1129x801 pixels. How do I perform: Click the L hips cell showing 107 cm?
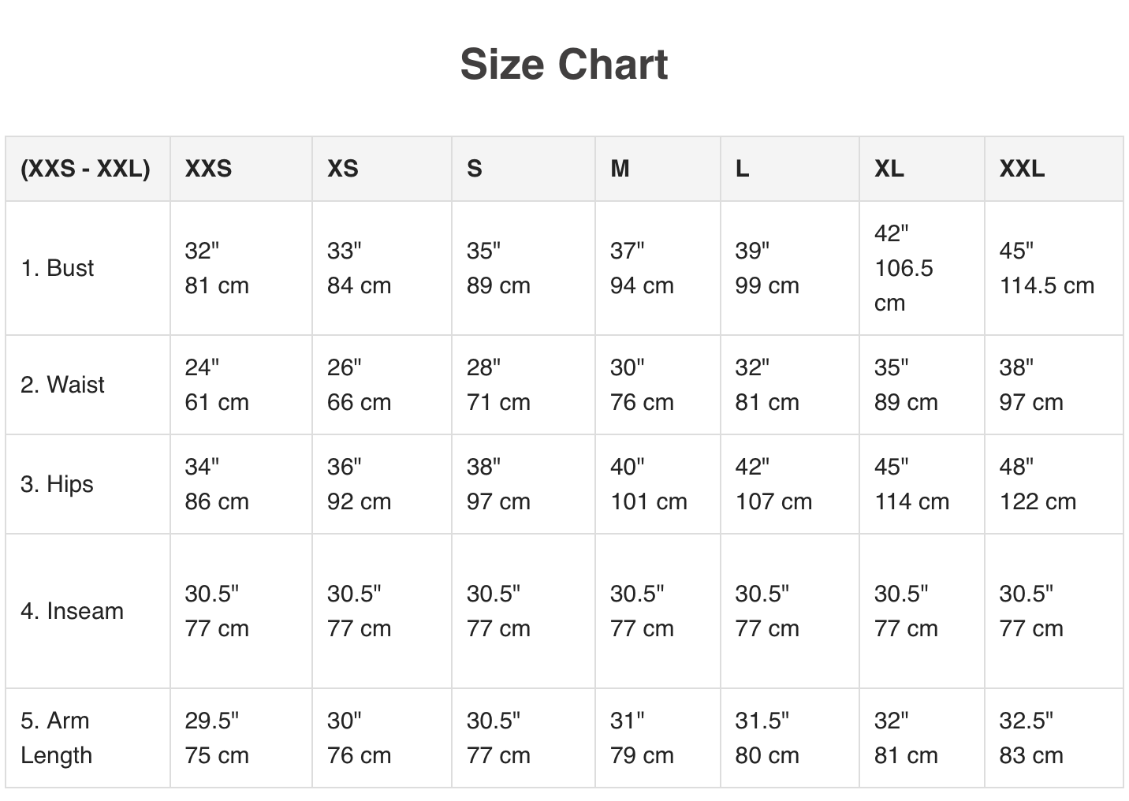tap(773, 484)
